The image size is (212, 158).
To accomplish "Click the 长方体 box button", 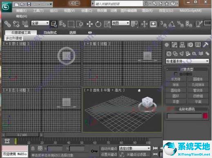I will coord(176,79).
